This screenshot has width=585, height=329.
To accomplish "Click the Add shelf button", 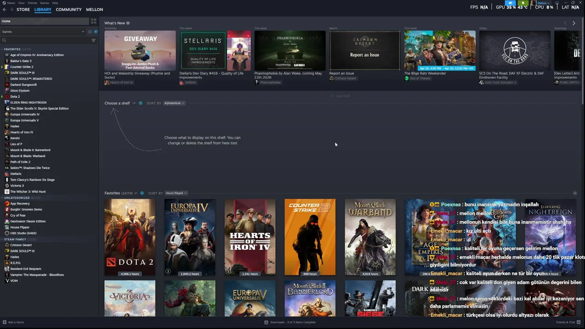I will click(340, 96).
